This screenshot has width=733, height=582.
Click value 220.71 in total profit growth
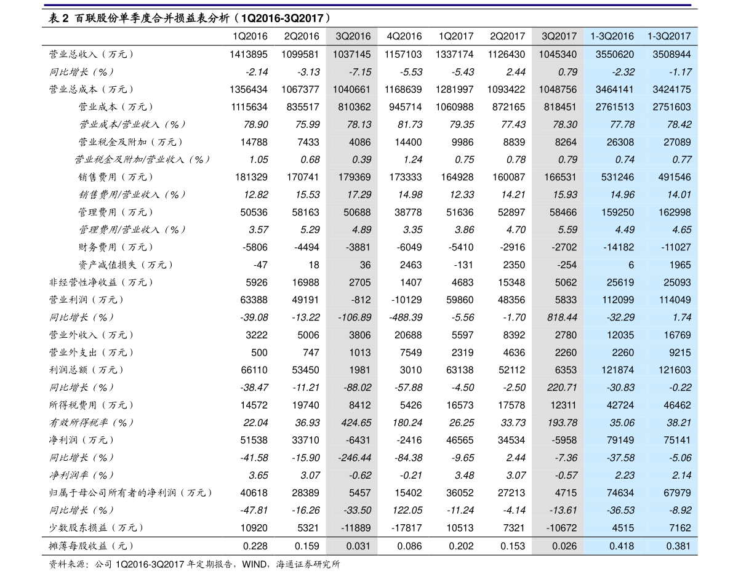[x=563, y=388]
